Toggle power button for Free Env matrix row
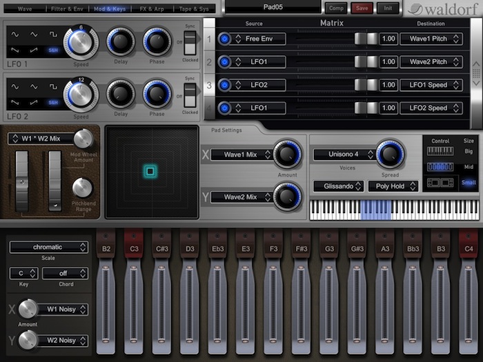The image size is (483, 362). tap(224, 39)
